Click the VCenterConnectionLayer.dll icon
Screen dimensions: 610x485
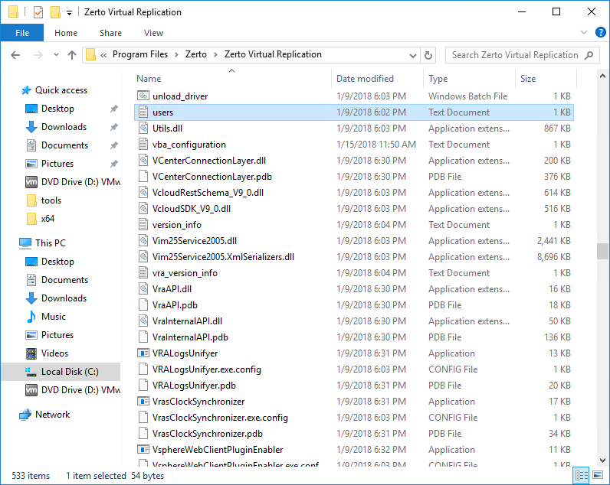pos(143,161)
